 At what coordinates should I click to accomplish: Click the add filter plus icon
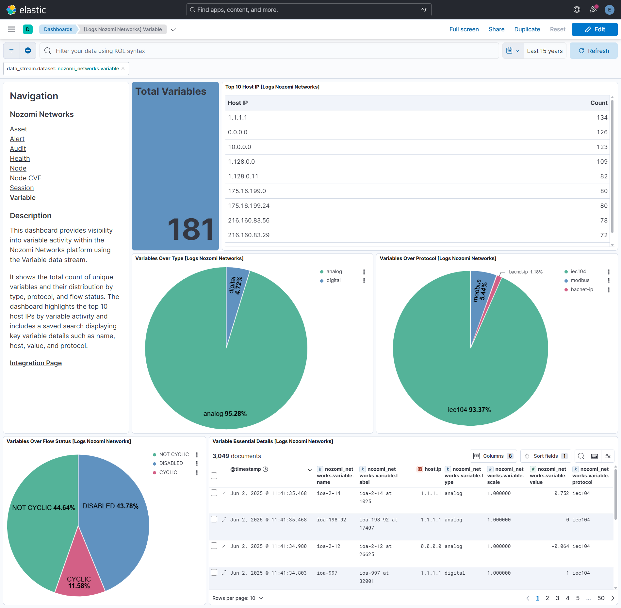(x=28, y=51)
